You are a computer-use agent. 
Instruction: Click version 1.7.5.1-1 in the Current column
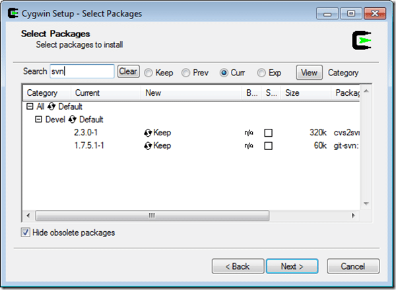point(89,145)
